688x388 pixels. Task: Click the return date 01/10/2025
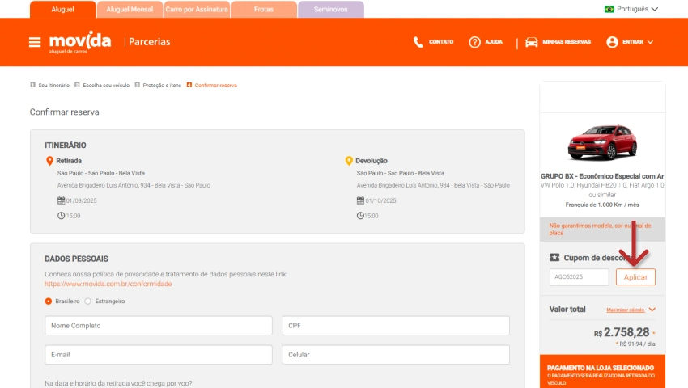click(381, 200)
